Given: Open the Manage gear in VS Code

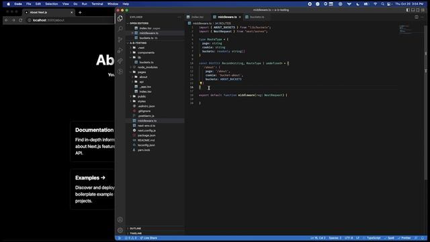Looking at the screenshot, I should pyautogui.click(x=120, y=230).
